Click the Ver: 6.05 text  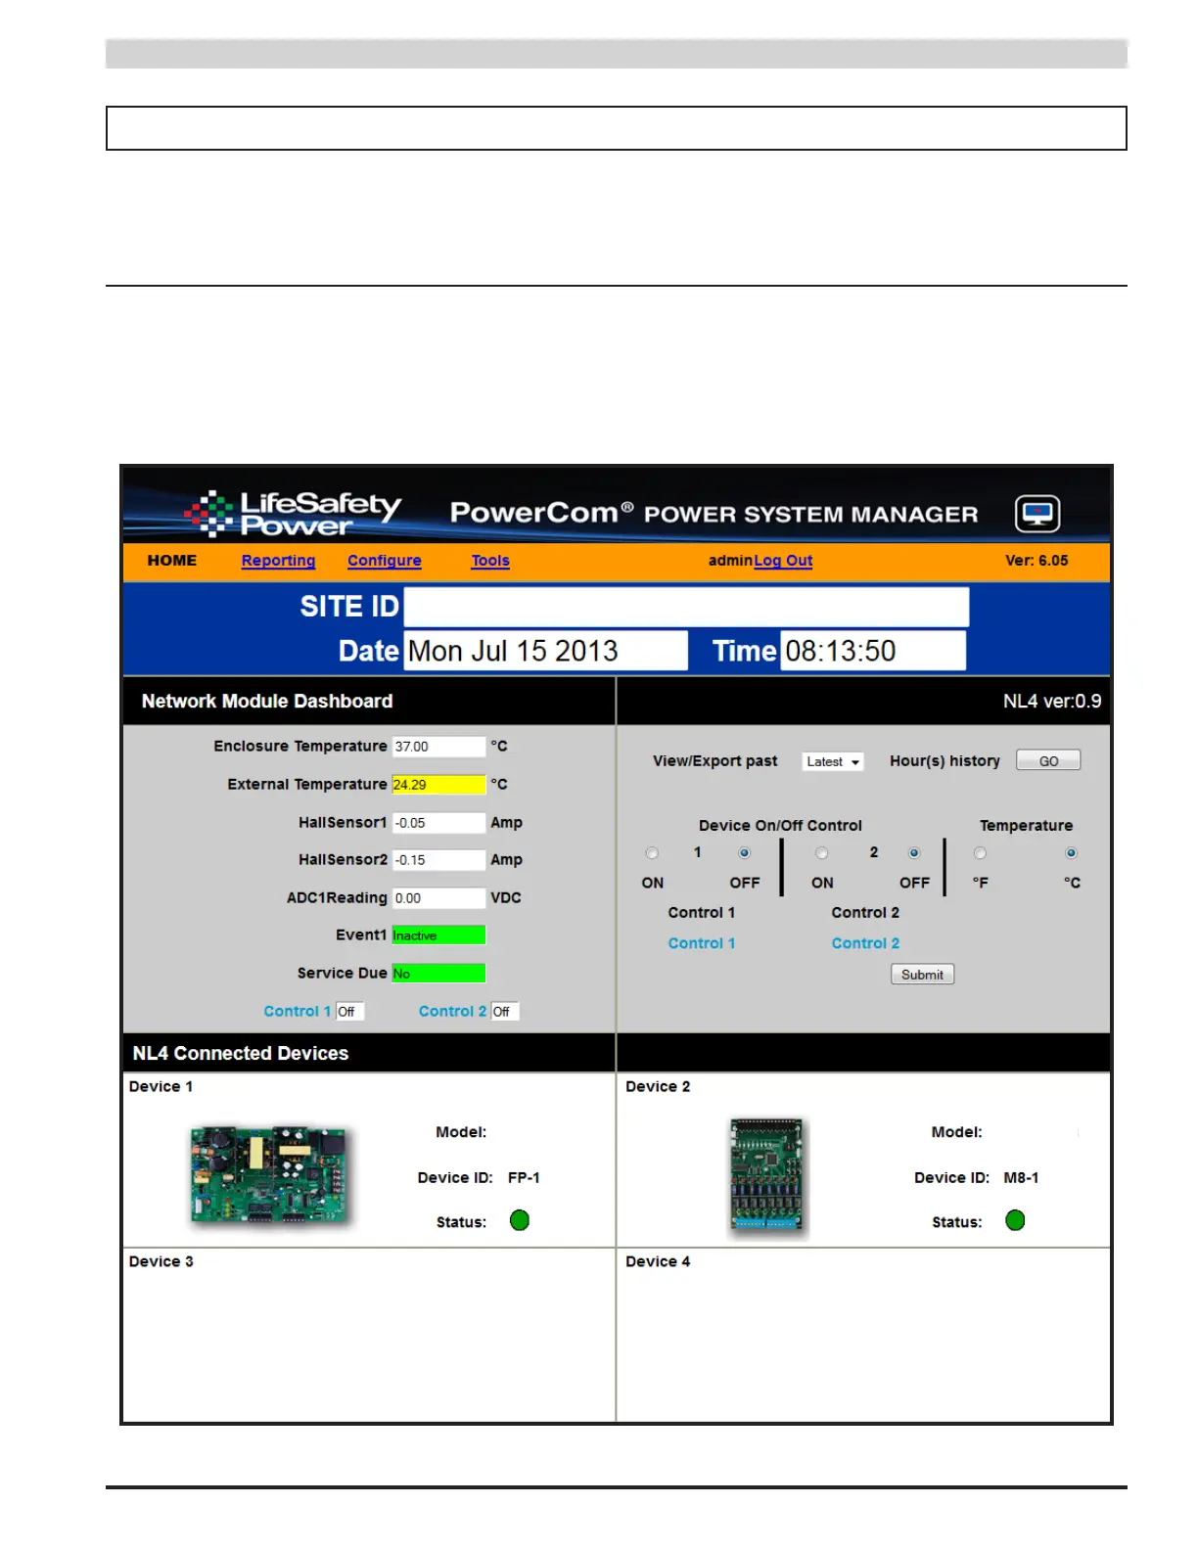[1037, 561]
